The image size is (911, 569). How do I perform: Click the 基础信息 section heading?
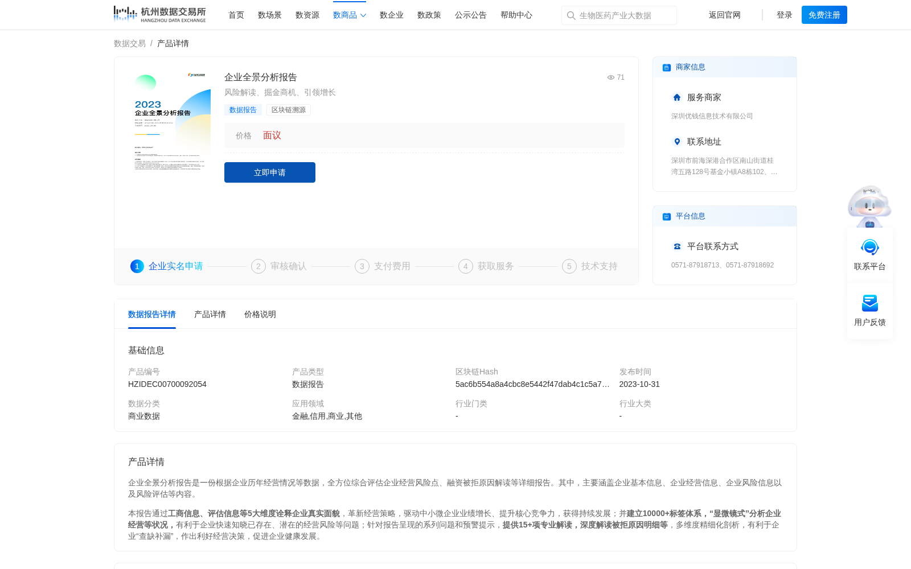tap(146, 351)
